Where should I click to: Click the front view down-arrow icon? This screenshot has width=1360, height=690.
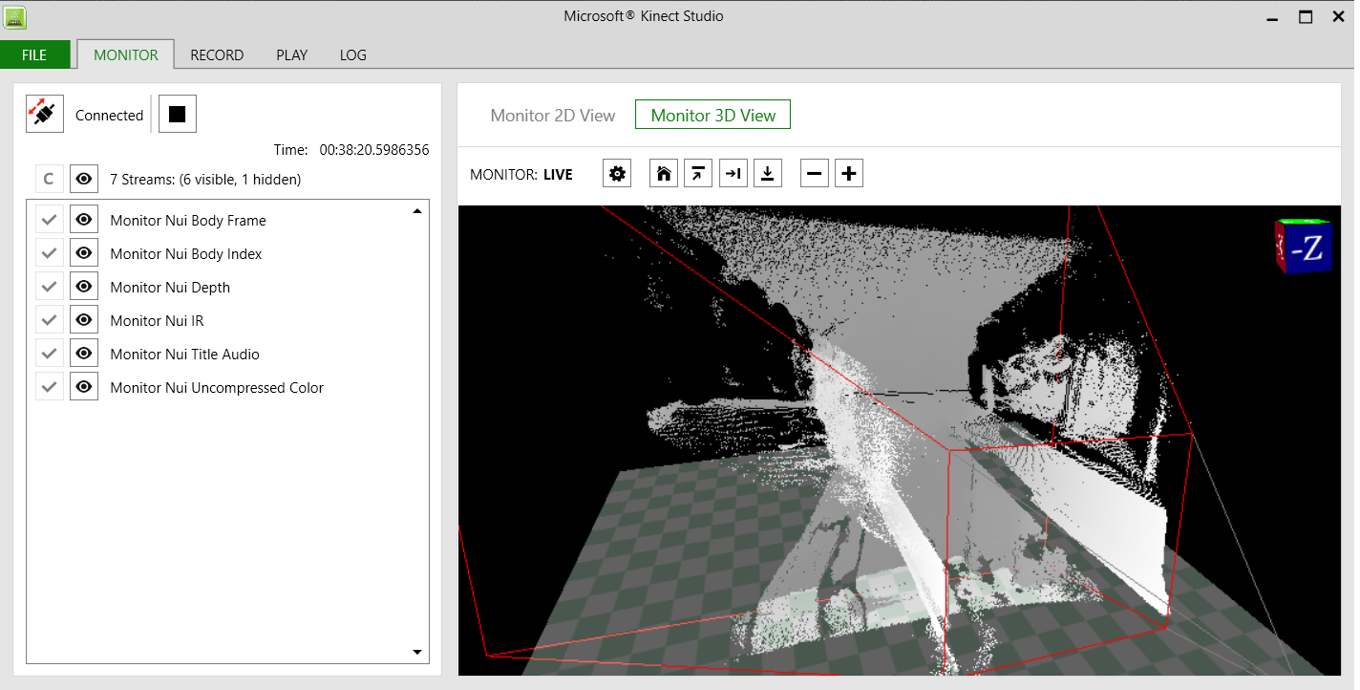(x=768, y=174)
